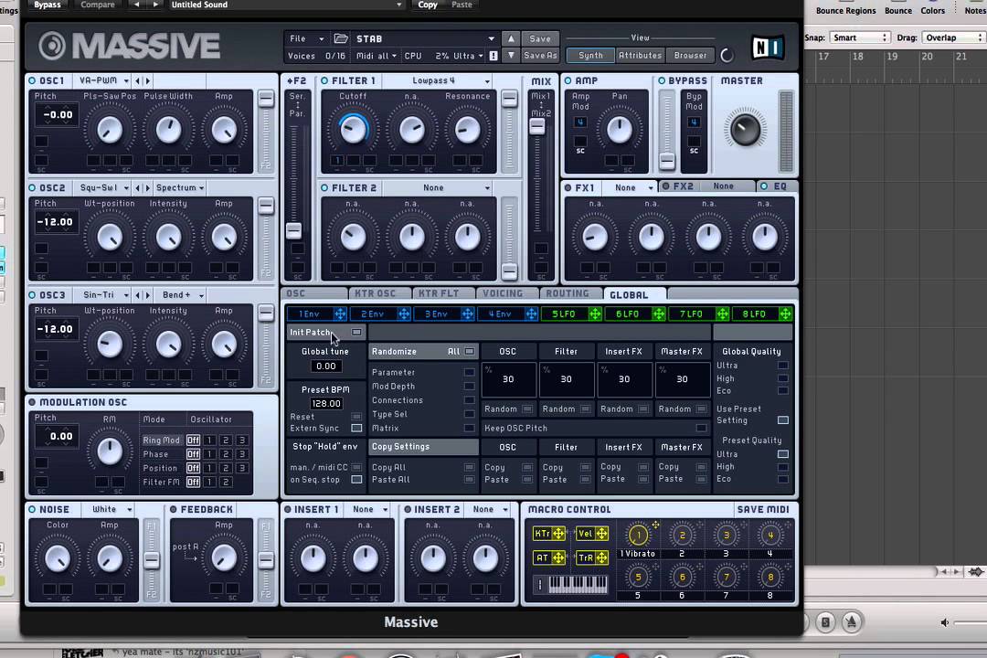Click the Save button
987x658 pixels.
click(540, 39)
